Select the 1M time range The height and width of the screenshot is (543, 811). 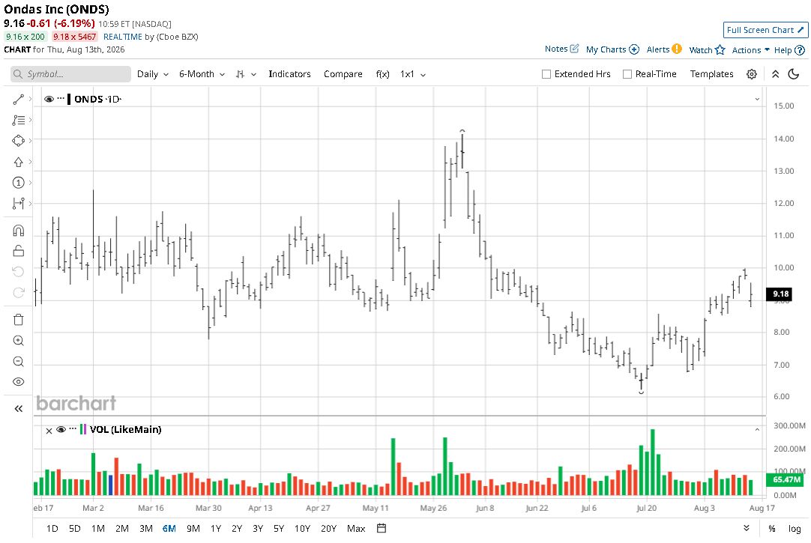pos(97,528)
